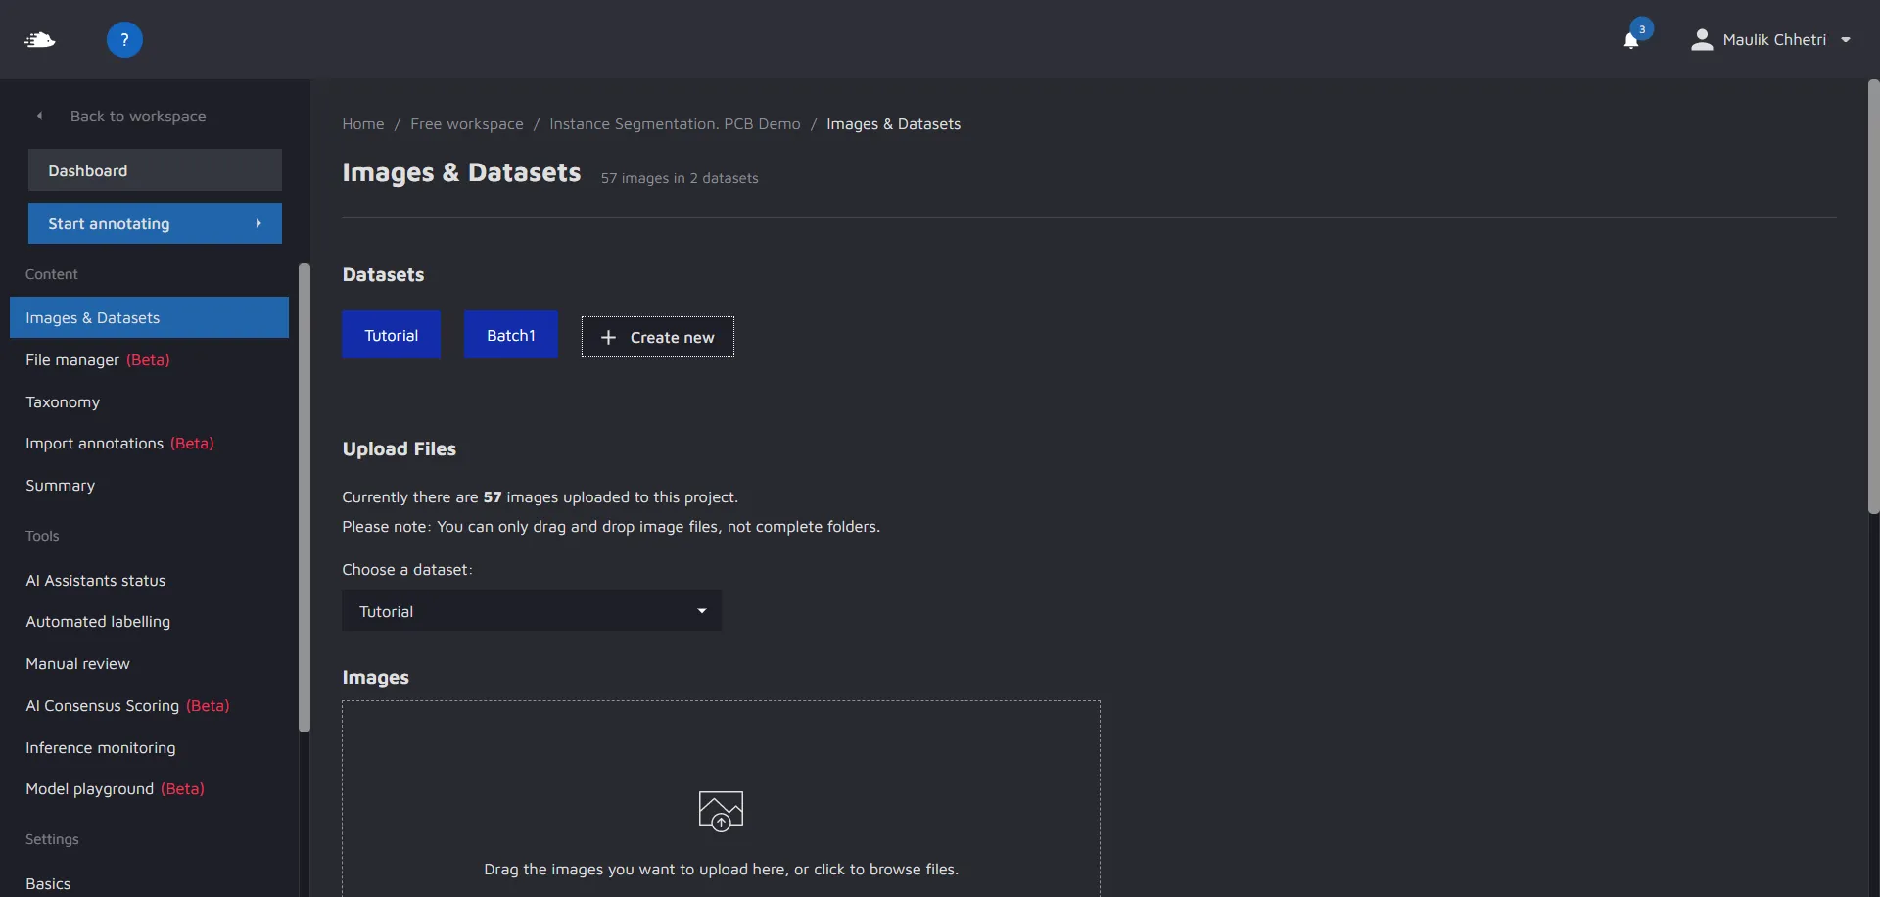Click Free workspace breadcrumb link

[466, 124]
